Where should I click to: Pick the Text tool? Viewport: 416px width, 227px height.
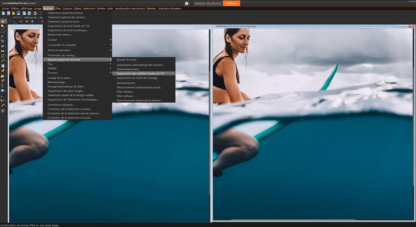pos(2,86)
